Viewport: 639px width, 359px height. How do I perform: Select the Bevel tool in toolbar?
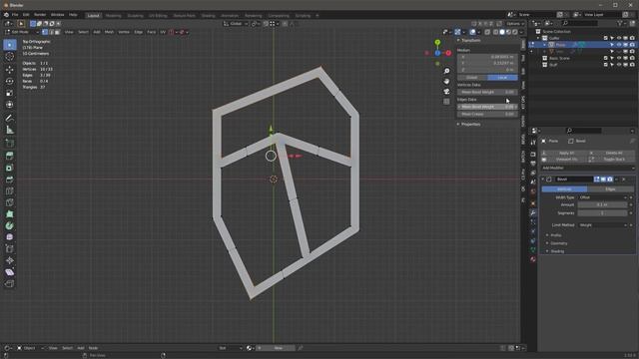10,179
